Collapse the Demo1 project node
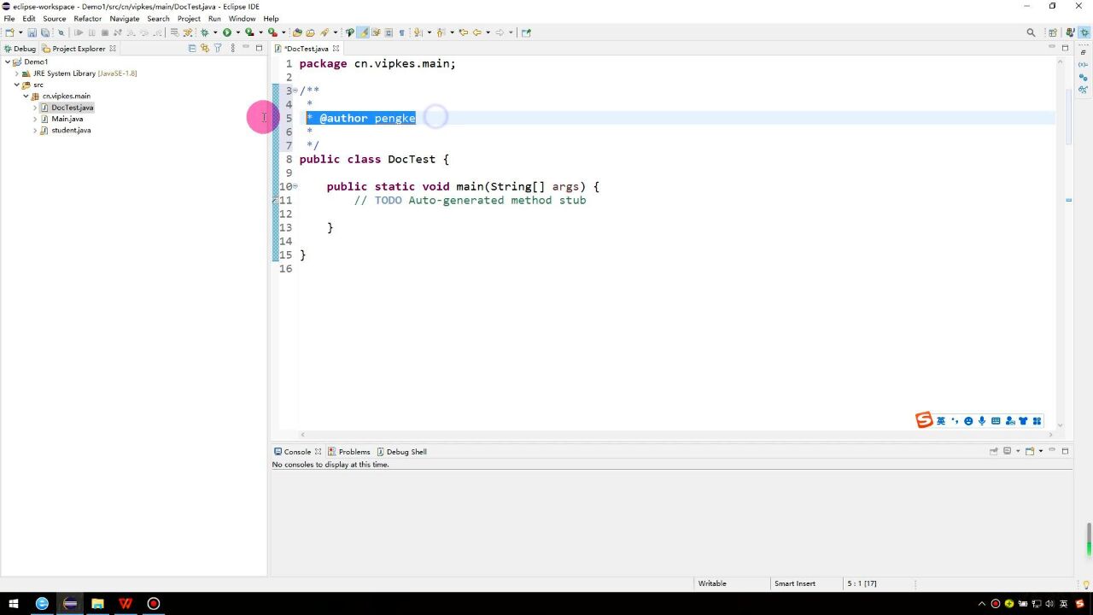This screenshot has height=615, width=1093. coord(8,61)
